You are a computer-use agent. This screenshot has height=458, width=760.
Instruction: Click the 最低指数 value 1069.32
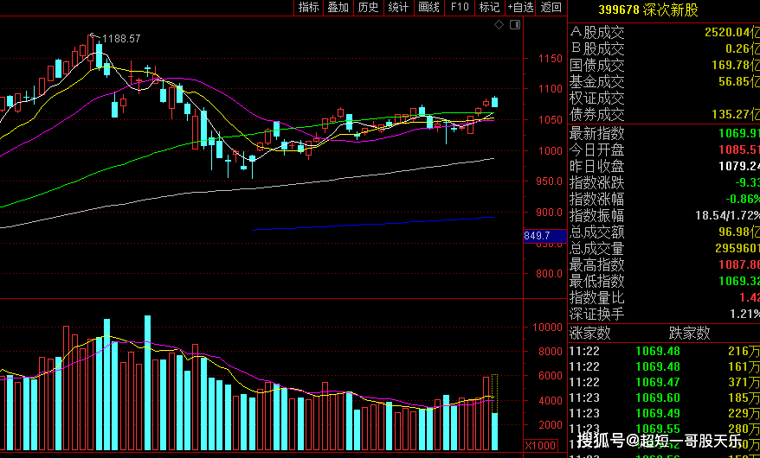tap(739, 282)
